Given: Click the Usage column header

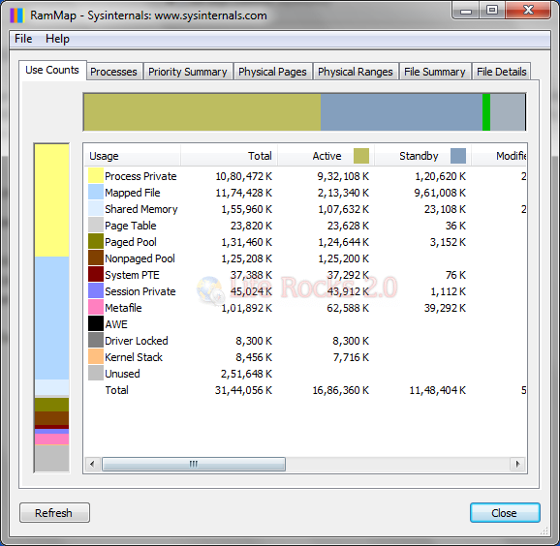Looking at the screenshot, I should coord(132,156).
